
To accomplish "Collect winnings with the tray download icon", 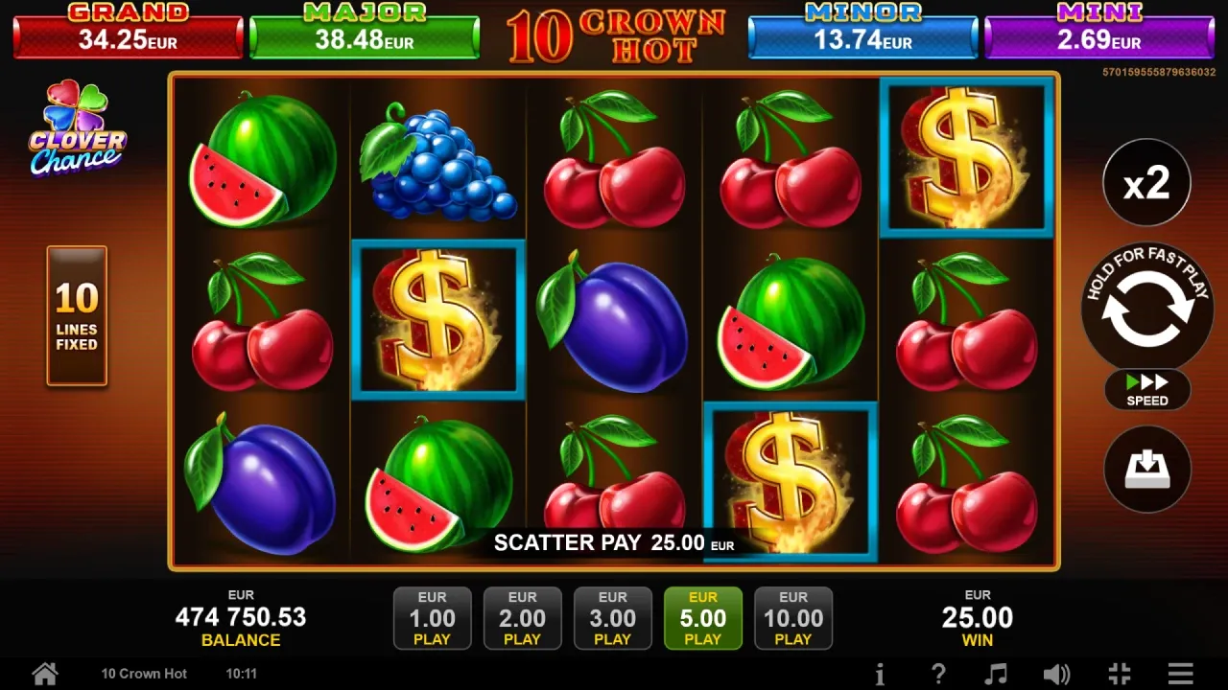I will (x=1147, y=470).
